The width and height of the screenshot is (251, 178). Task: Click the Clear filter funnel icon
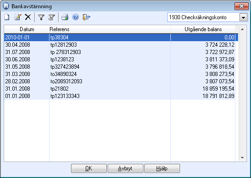click(x=52, y=17)
